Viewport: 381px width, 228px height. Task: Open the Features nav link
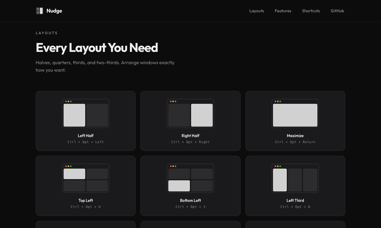(283, 11)
